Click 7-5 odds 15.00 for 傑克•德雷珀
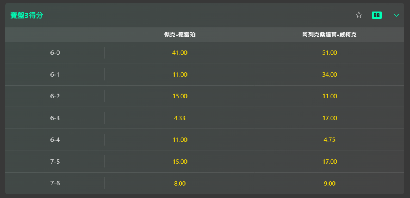Viewport: 410px width, 198px height. pos(180,162)
